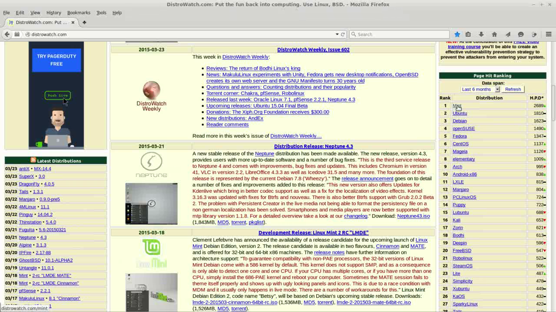This screenshot has height=312, width=556.
Task: Open the Neptune desktop screenshot thumbnail
Action: click(x=151, y=204)
